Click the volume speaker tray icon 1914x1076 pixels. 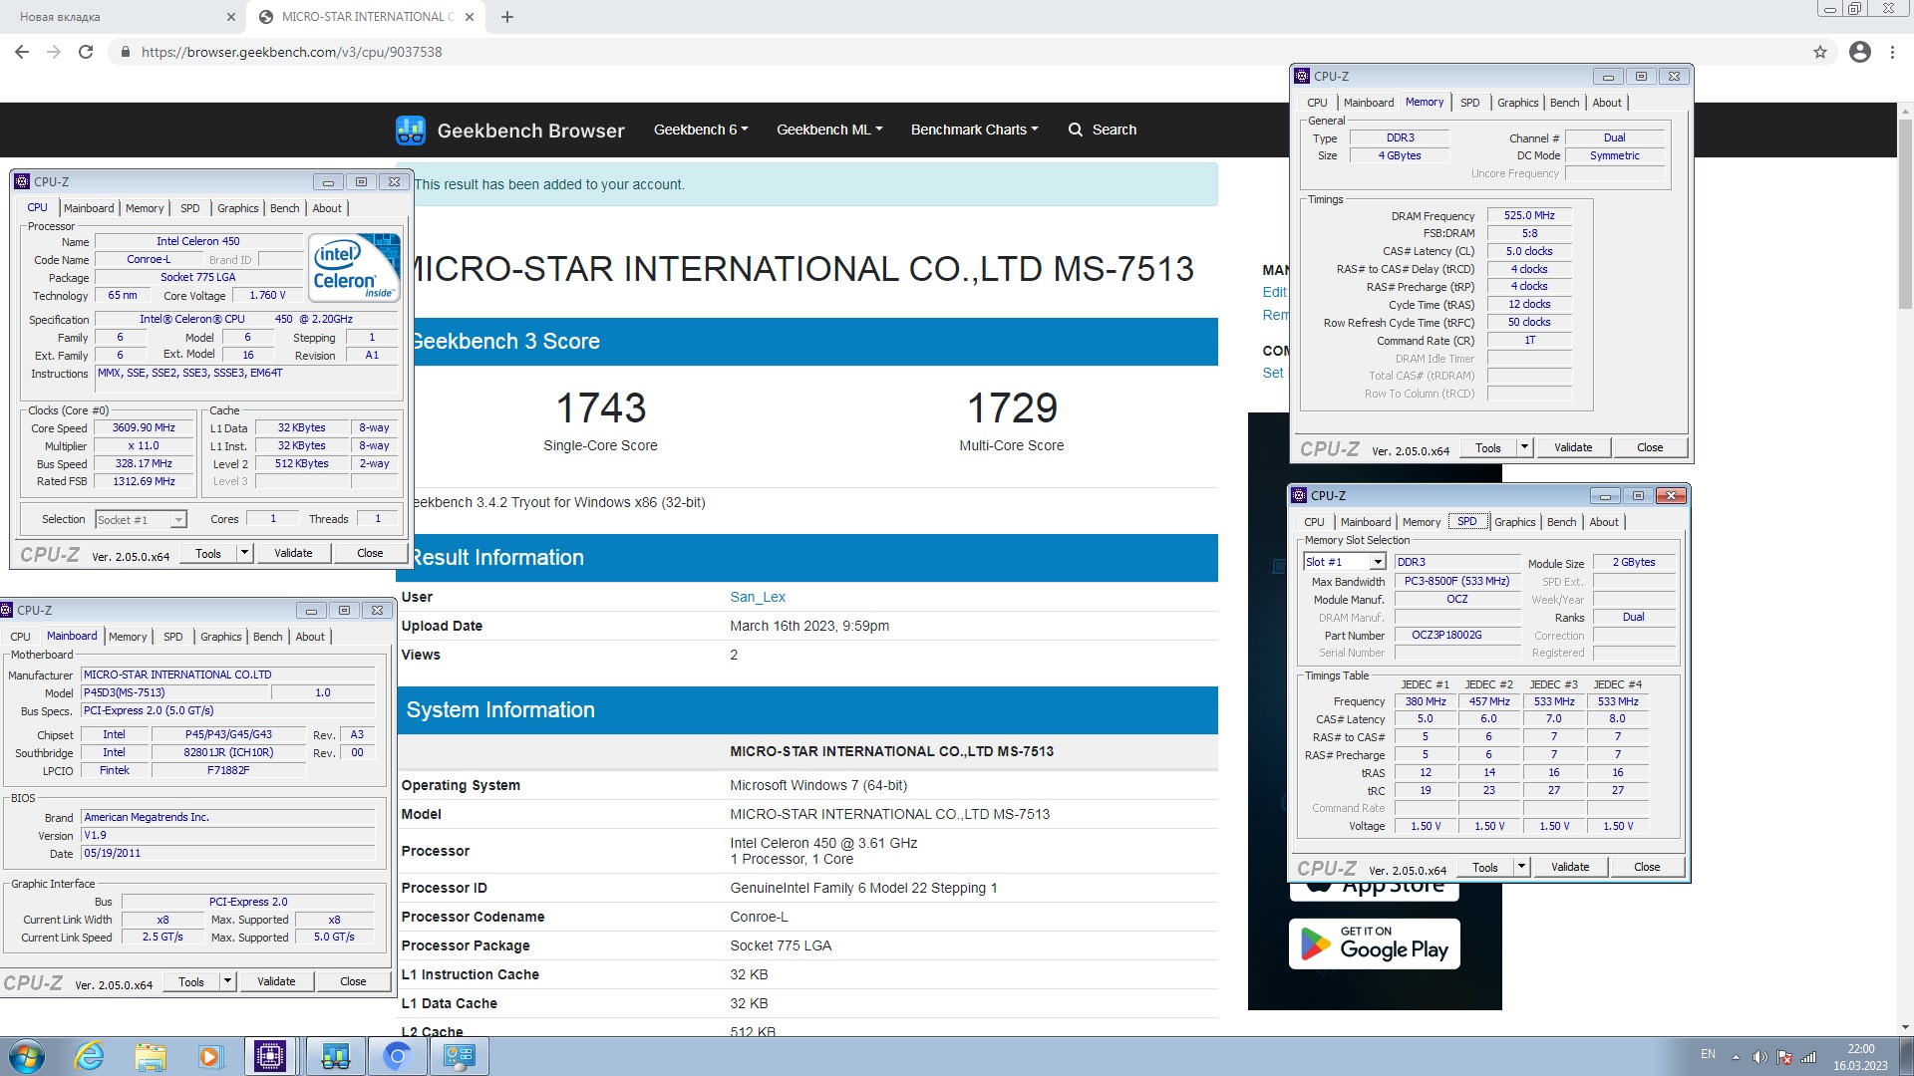(x=1759, y=1057)
